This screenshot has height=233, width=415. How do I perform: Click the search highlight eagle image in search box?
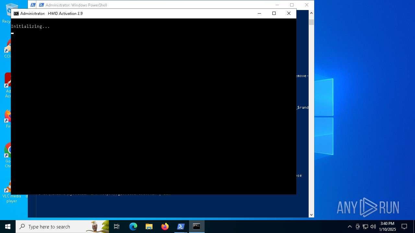[97, 227]
